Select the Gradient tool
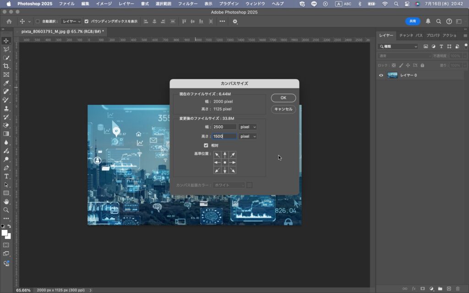The width and height of the screenshot is (469, 293). click(x=6, y=134)
